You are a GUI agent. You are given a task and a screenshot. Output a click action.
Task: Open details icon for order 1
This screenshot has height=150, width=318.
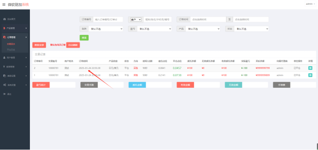(x=310, y=75)
